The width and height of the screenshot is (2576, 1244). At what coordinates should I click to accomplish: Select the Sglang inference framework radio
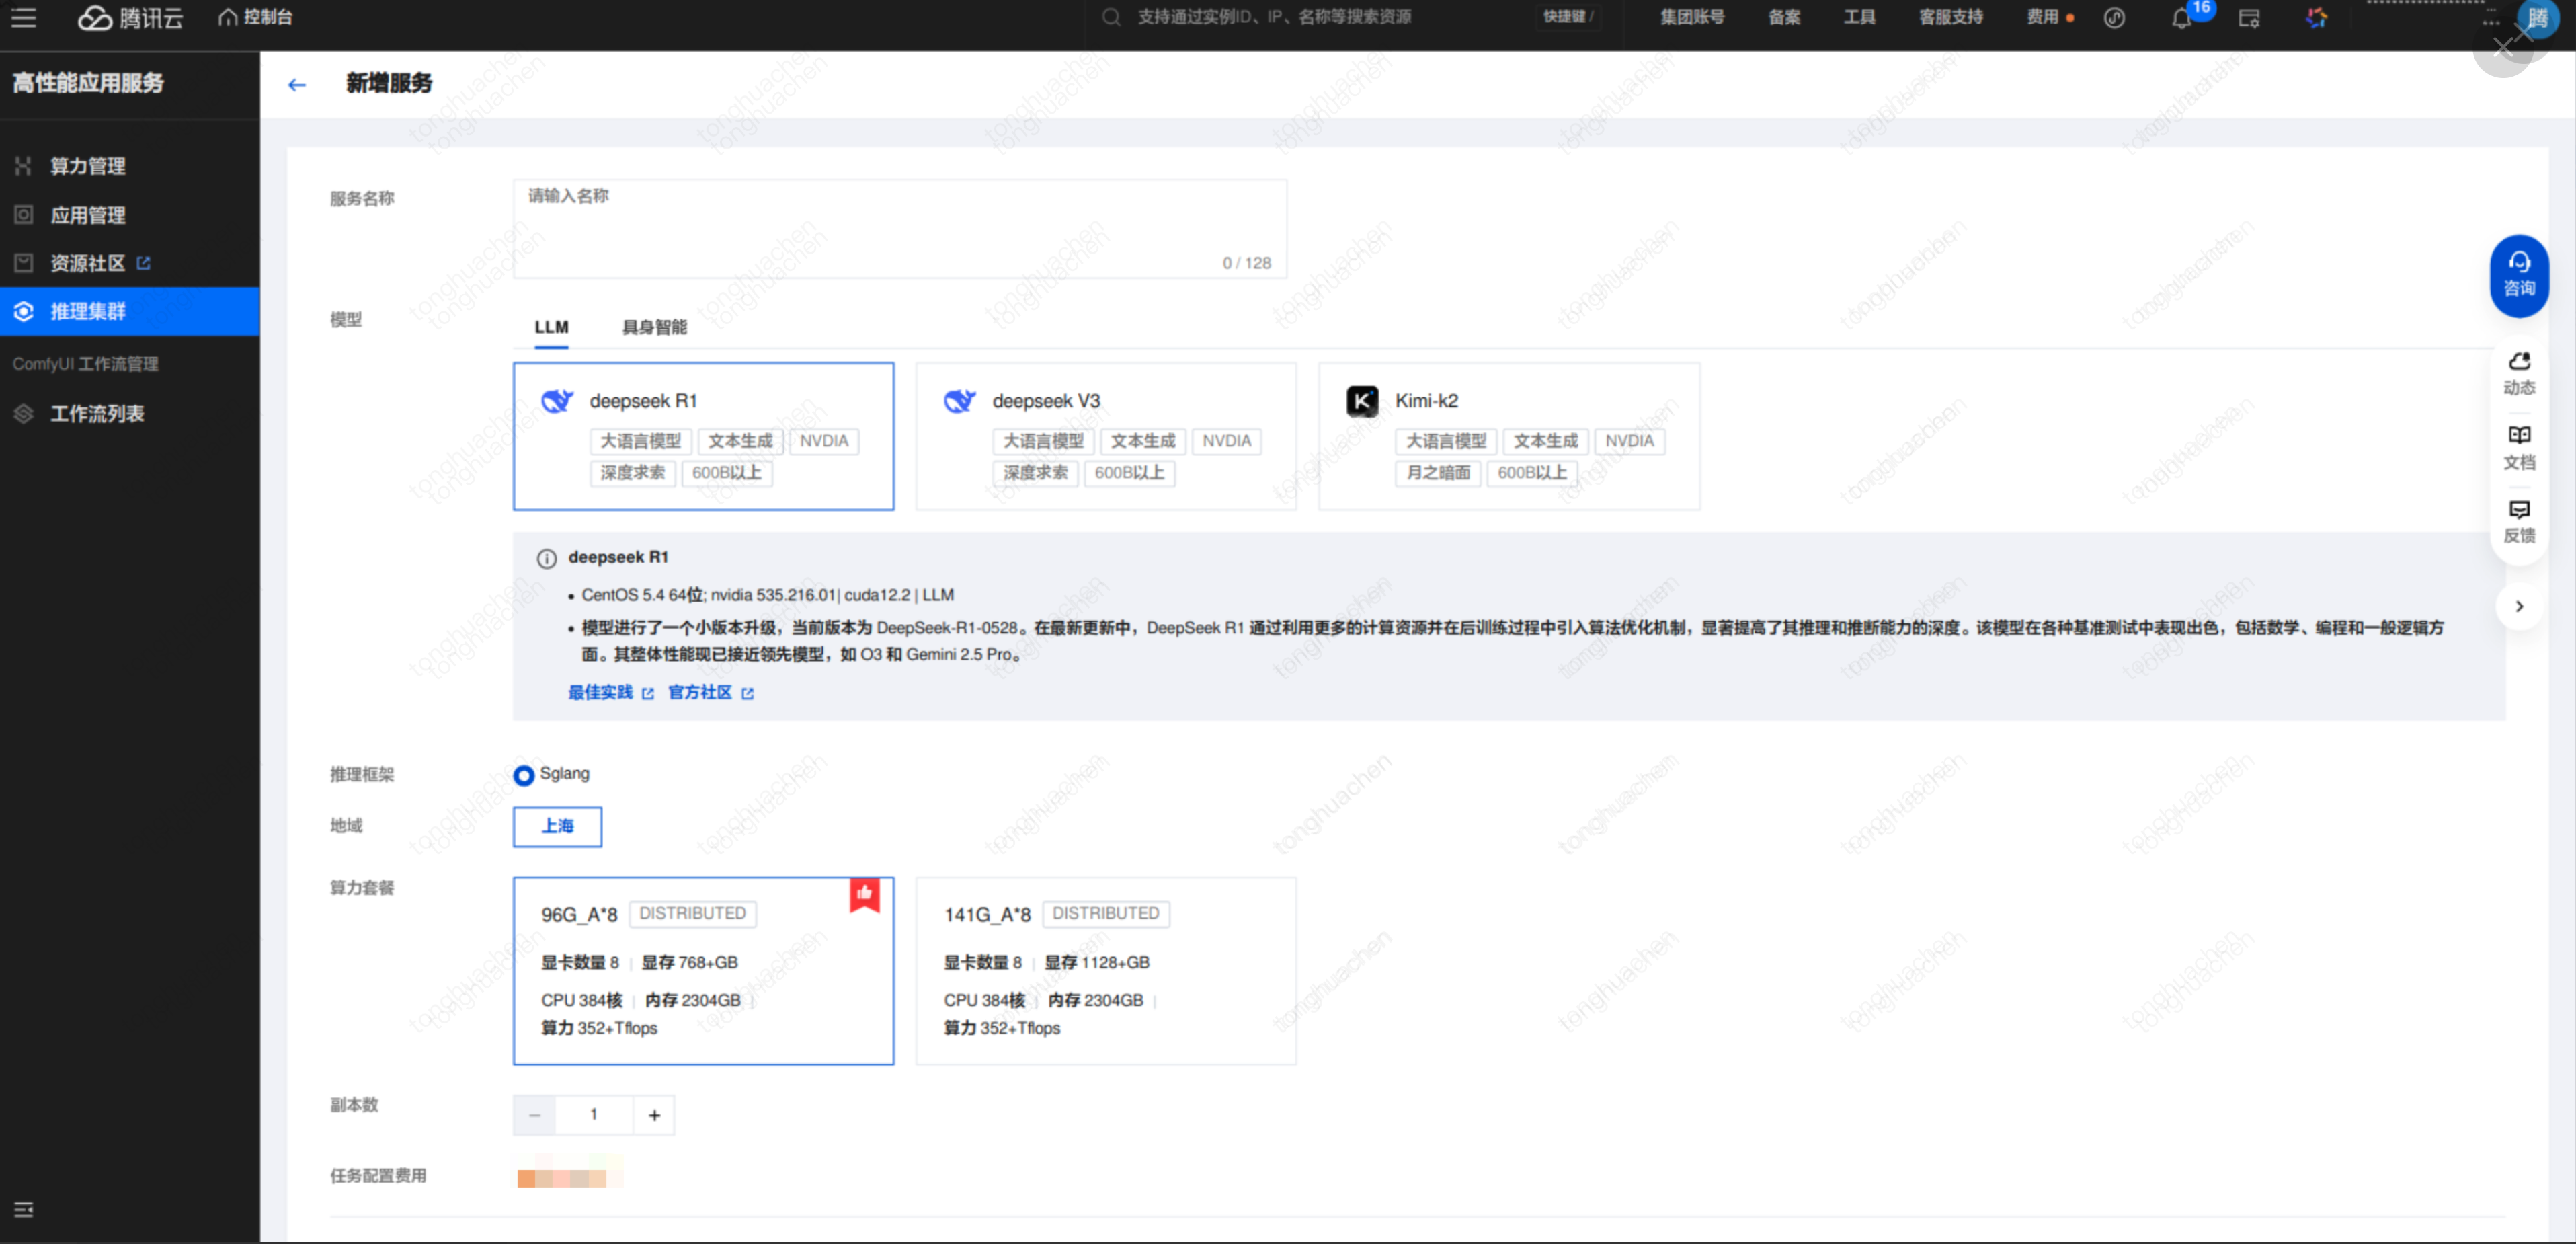(523, 775)
